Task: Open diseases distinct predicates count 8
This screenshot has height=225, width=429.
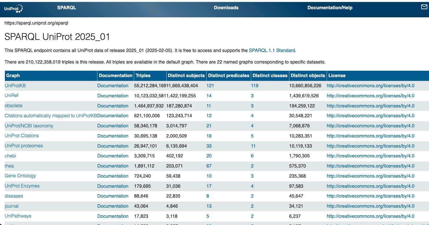Action: [x=208, y=196]
